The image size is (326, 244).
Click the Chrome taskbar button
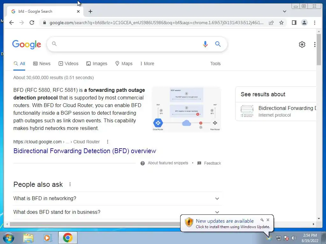tap(68, 238)
